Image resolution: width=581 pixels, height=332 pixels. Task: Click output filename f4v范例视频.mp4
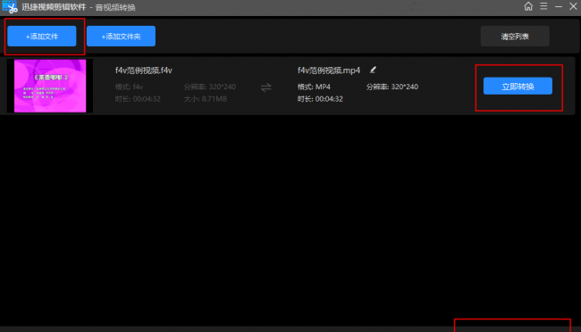(x=329, y=71)
